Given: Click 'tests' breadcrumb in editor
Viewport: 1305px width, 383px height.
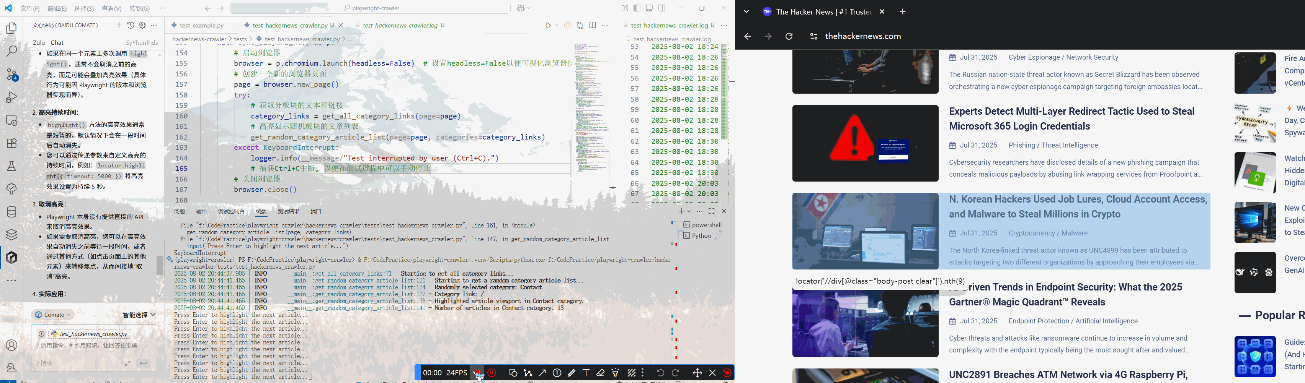Looking at the screenshot, I should click(x=241, y=39).
